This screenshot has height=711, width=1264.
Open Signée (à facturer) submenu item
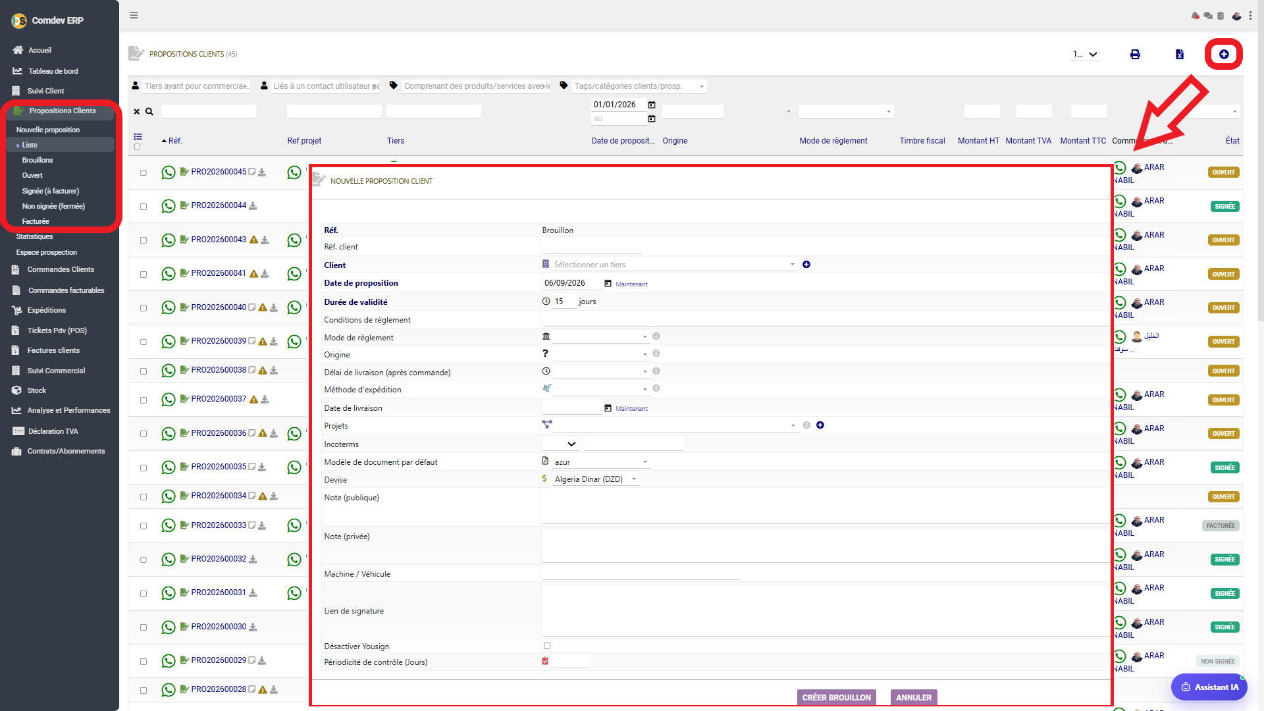(51, 191)
